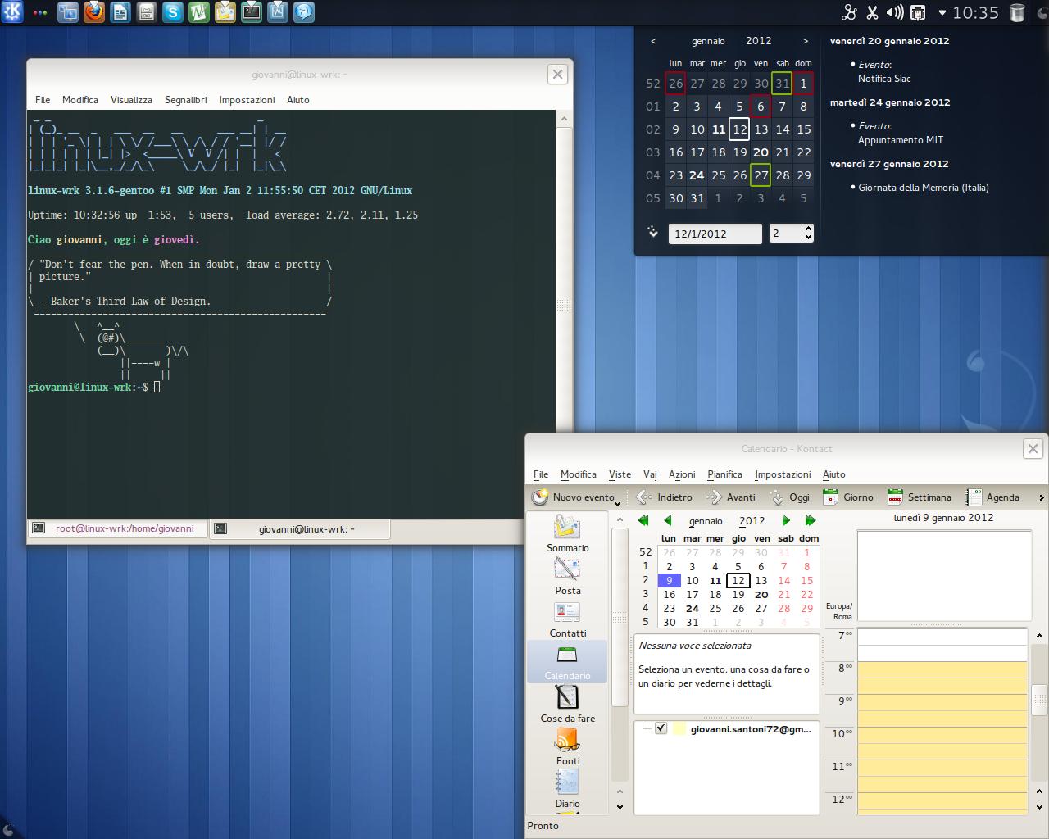This screenshot has width=1049, height=839.
Task: Click the giovanni.santoni72 calendar color swatch
Action: click(679, 728)
